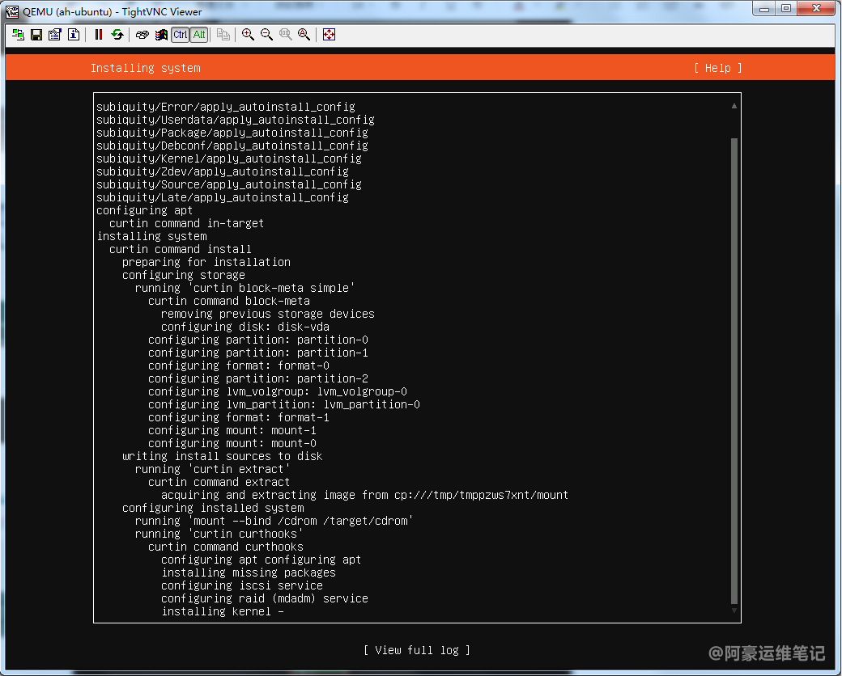
Task: Open the TightVNC title bar system icon
Action: click(12, 11)
